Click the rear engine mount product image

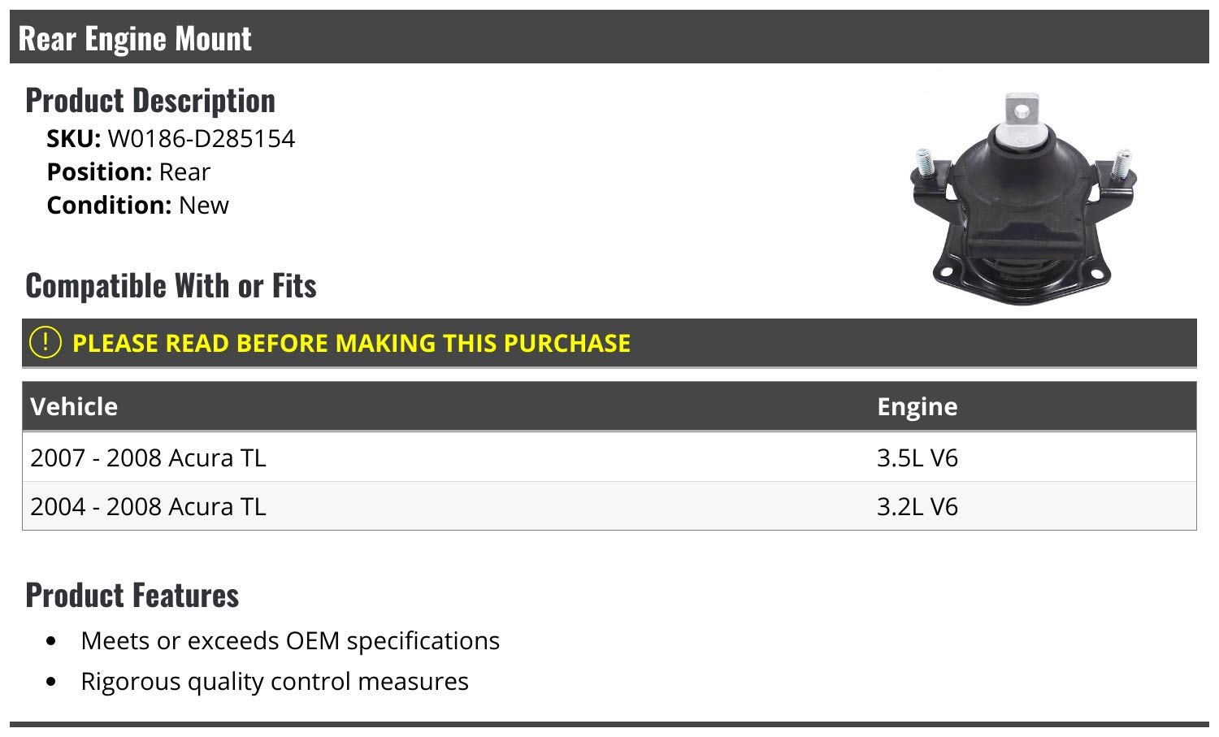tap(1022, 197)
